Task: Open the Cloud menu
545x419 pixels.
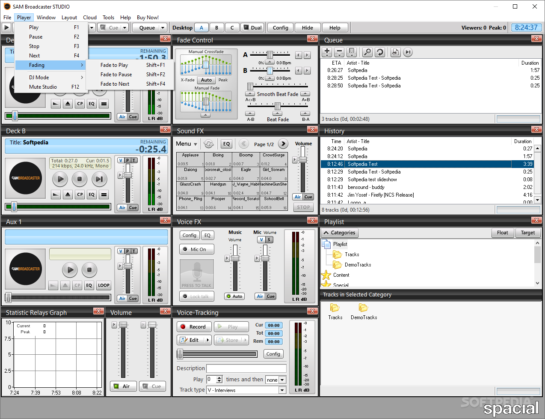Action: [90, 18]
